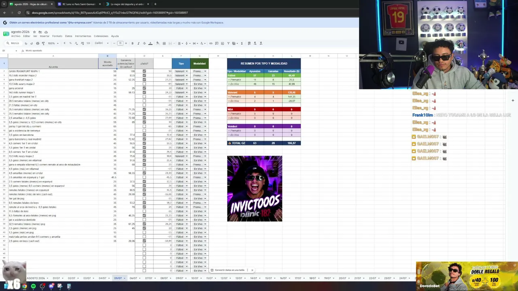518x291 pixels.
Task: Create a filter with the funnel icon
Action: point(228,43)
